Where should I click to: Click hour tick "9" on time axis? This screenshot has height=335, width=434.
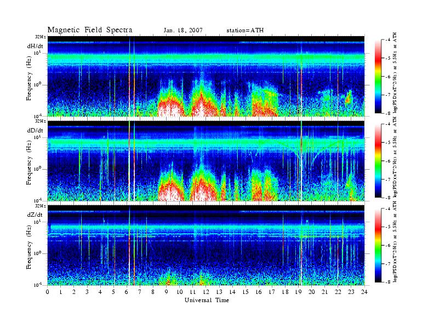[x=167, y=292]
